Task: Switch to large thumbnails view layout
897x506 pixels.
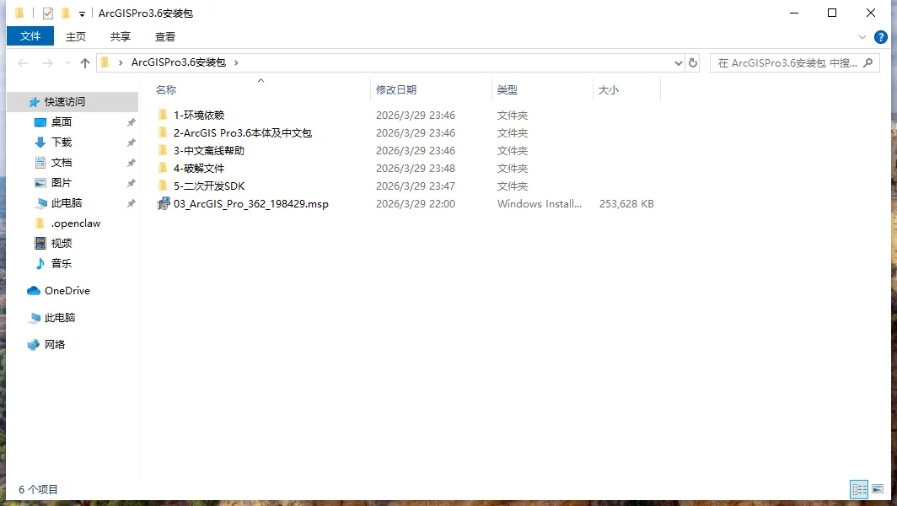Action: [878, 489]
